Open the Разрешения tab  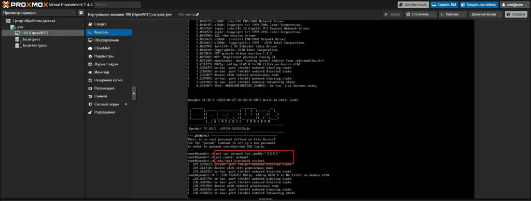(108, 112)
